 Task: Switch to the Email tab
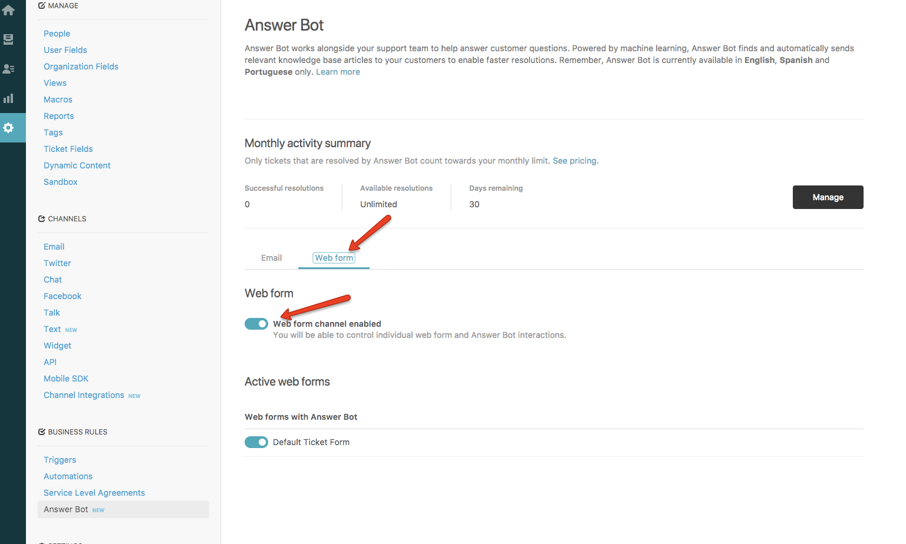[271, 258]
